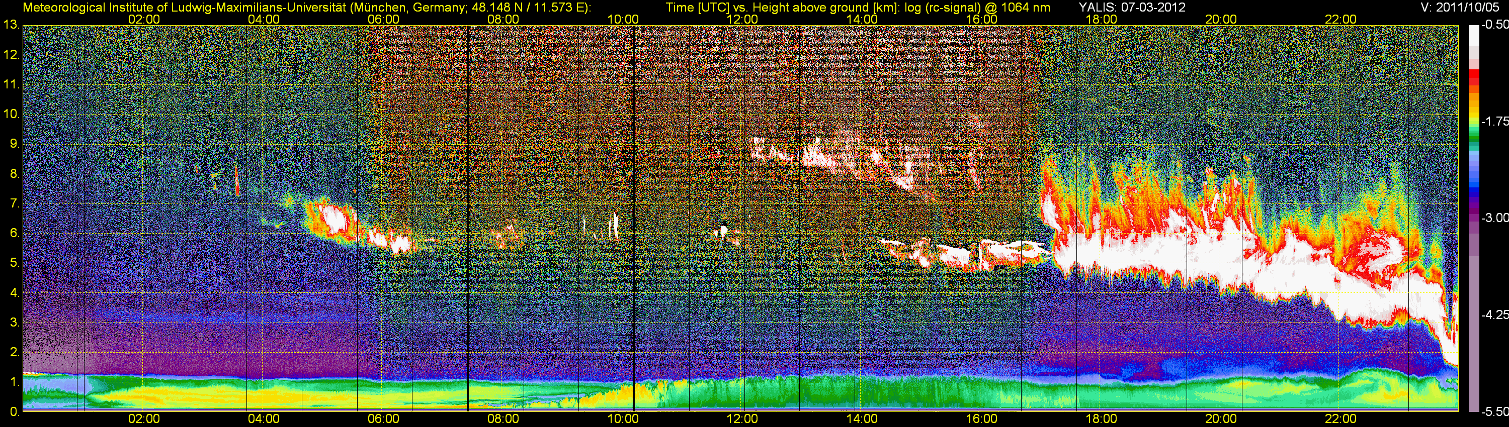Screen dimensions: 1509x427
Task: Select the 02:00 label on the top time axis
Action: (x=144, y=19)
